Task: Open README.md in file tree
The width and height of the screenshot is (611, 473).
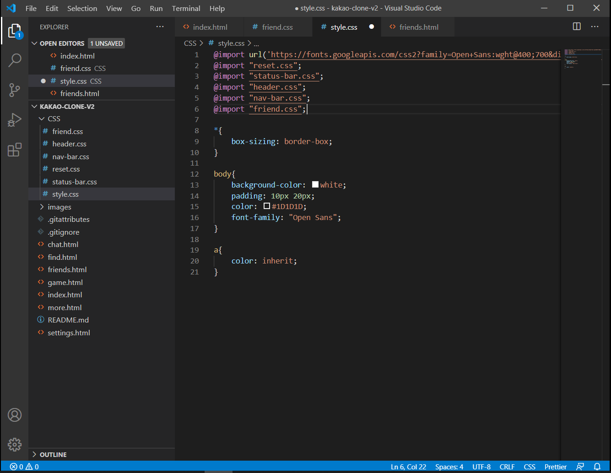Action: pos(102,320)
